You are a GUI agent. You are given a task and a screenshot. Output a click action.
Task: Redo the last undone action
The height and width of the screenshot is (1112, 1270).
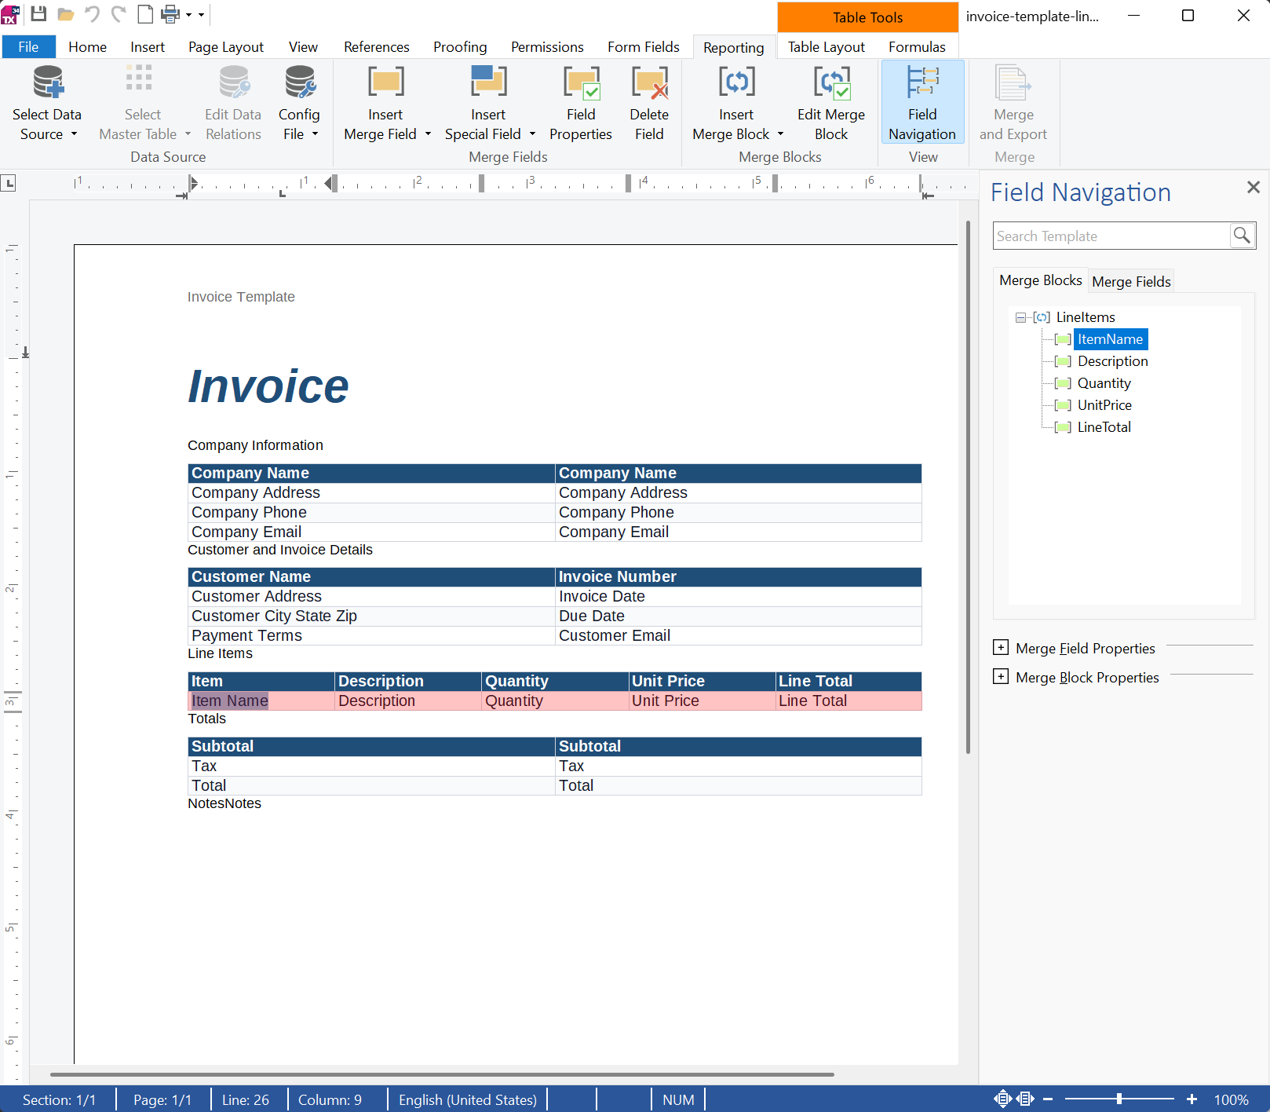click(119, 14)
